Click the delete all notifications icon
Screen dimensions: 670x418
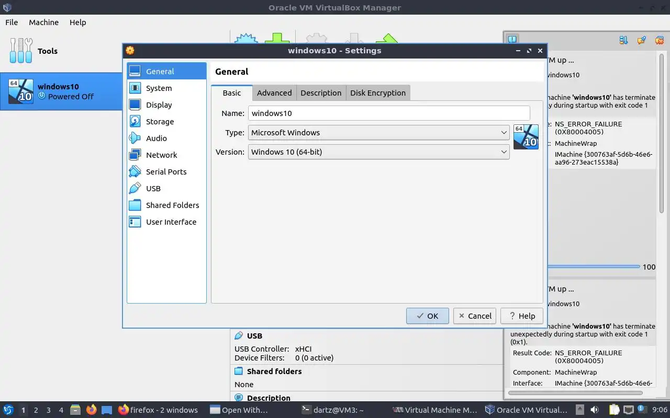[659, 40]
